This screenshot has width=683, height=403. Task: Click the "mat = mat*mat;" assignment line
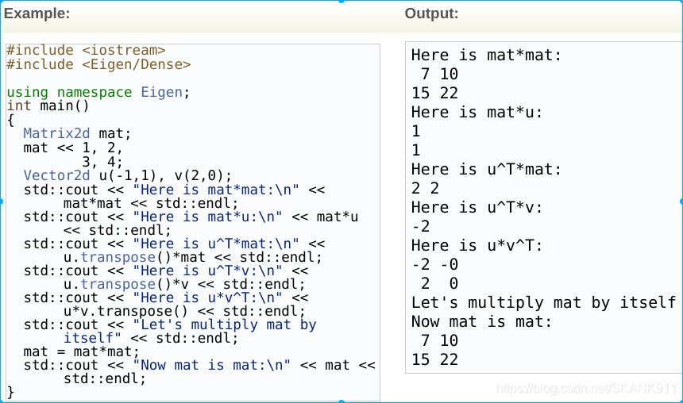[82, 351]
